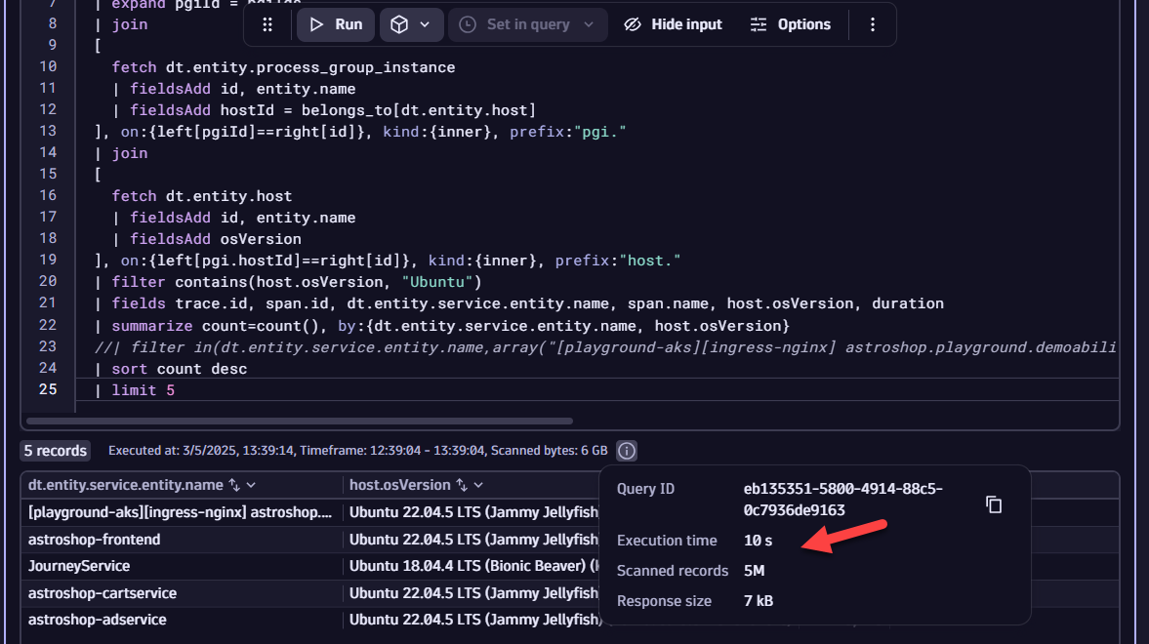Select the astroshop-adservice row cell

182,620
